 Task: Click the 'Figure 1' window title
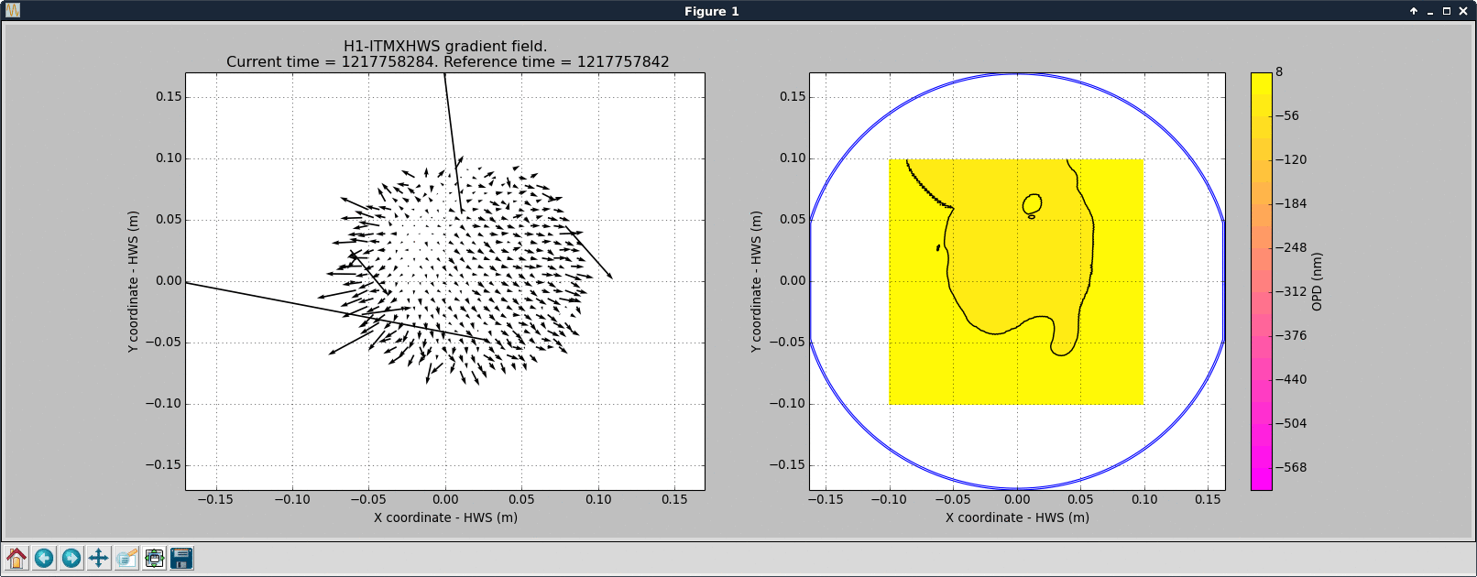pos(711,11)
